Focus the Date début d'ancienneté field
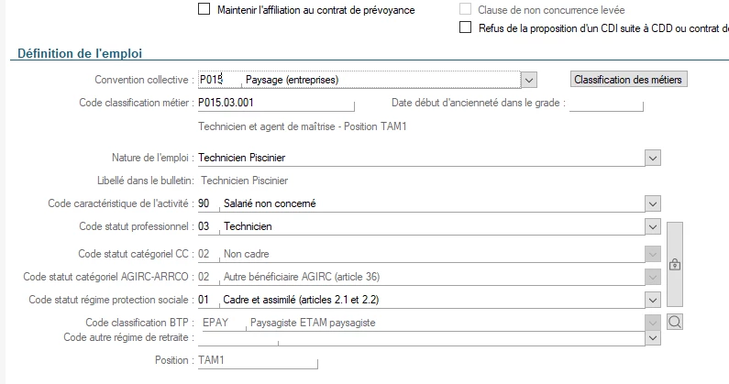 pos(606,103)
